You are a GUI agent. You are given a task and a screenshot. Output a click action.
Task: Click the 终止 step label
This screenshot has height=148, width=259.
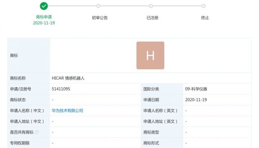[205, 18]
